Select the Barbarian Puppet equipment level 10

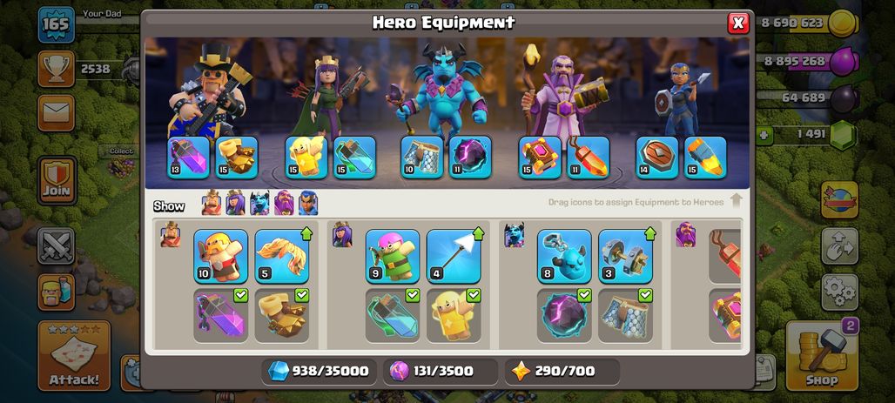[x=221, y=256]
